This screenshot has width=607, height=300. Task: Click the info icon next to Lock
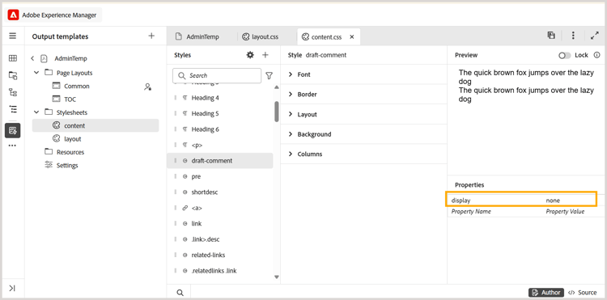coord(596,55)
